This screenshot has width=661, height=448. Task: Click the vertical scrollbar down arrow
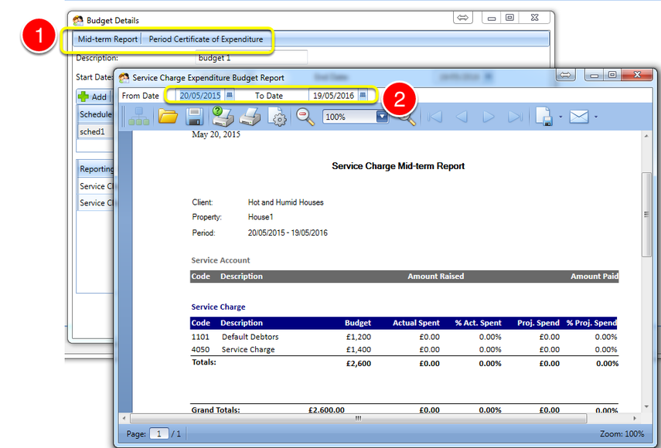pos(646,407)
